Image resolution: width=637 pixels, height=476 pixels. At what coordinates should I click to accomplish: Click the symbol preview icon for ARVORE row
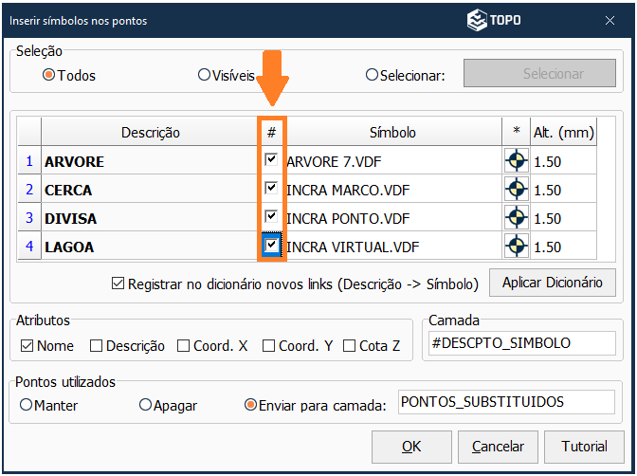pyautogui.click(x=516, y=161)
